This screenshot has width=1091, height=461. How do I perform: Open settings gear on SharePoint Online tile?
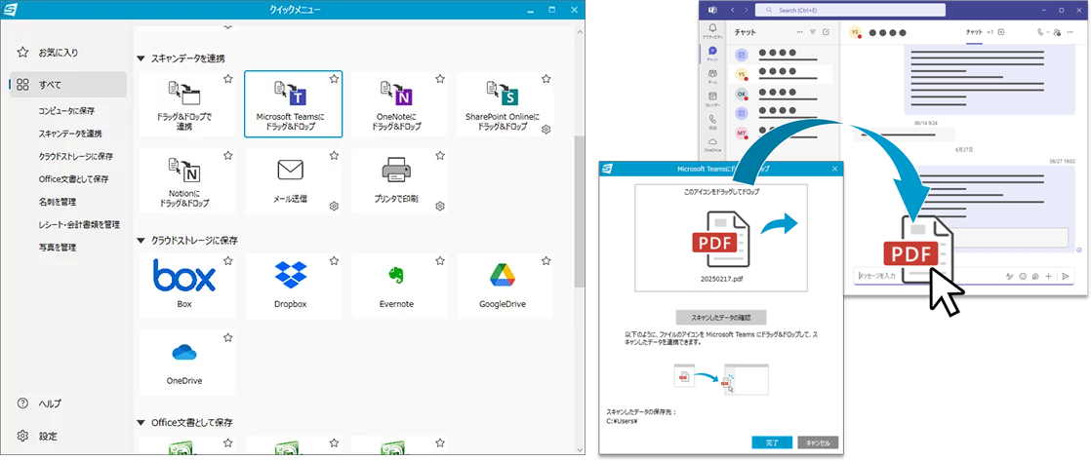pos(546,130)
